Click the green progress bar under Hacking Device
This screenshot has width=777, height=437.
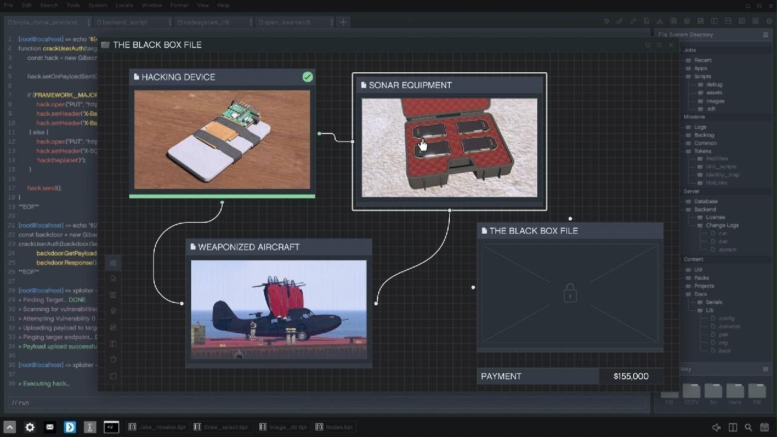pyautogui.click(x=222, y=196)
